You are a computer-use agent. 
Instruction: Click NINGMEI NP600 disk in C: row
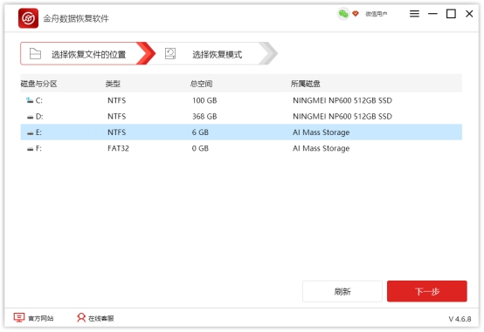pos(342,100)
